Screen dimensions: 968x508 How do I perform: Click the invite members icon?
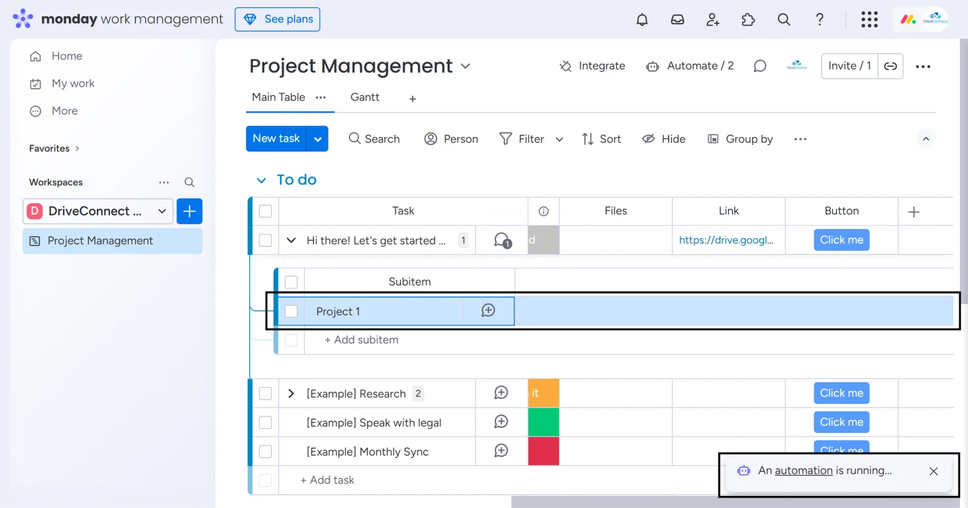tap(713, 19)
